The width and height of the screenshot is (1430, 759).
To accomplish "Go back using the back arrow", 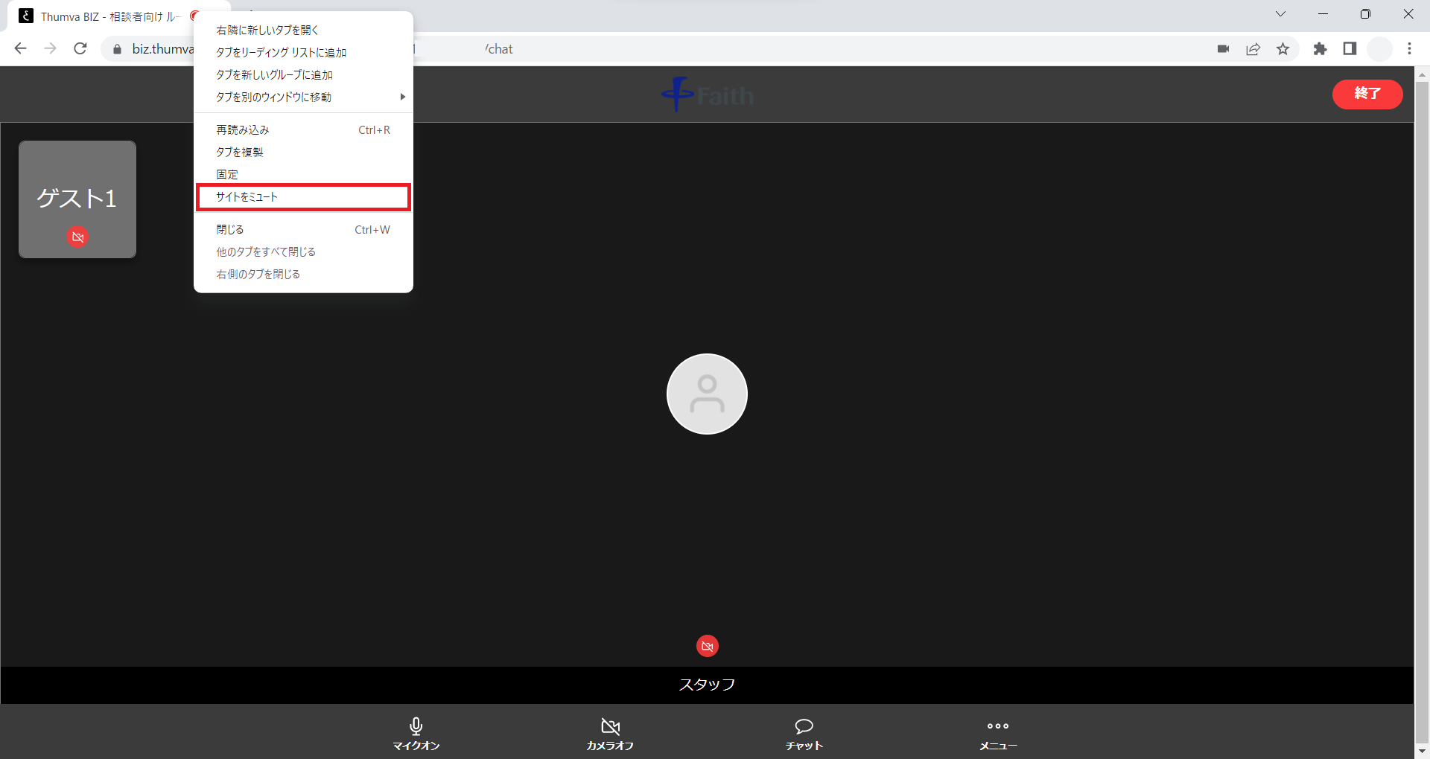I will pos(21,49).
